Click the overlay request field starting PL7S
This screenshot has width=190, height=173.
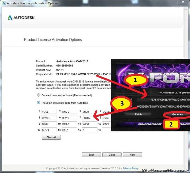click(163, 100)
